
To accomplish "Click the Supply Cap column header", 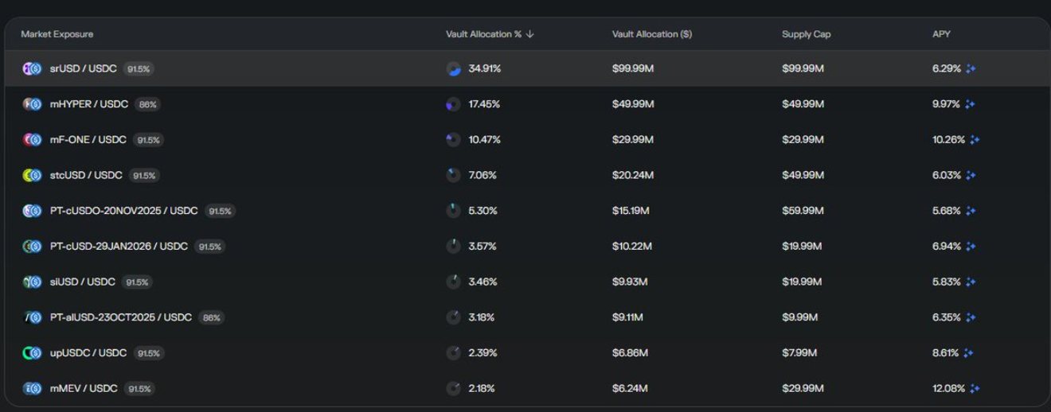I will [806, 34].
